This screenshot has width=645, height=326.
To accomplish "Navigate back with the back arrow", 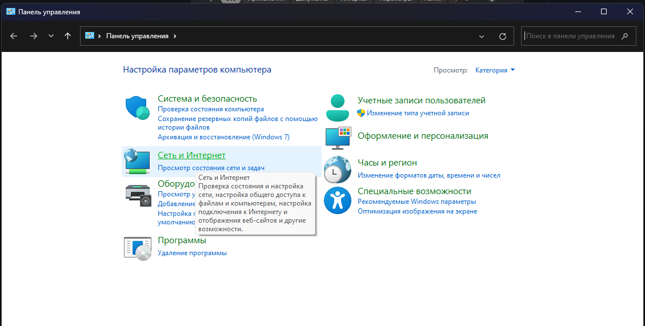I will 14,36.
